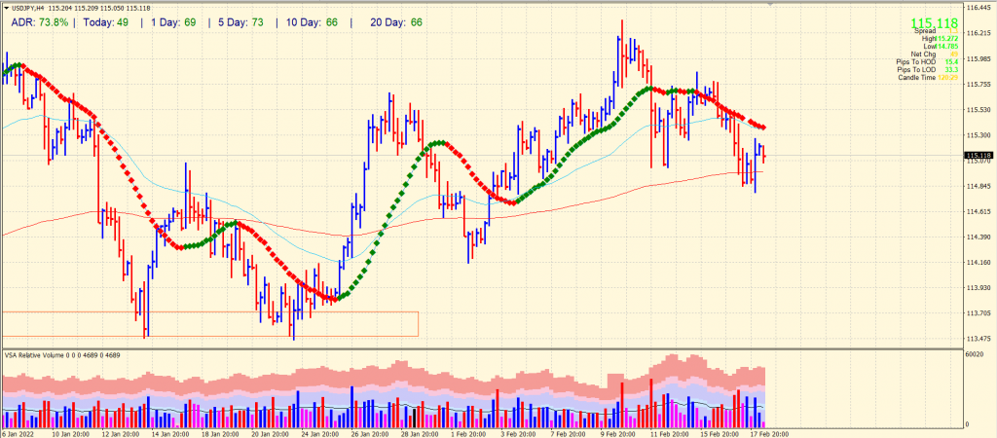Click the 114.615 price scale label
The image size is (997, 438).
[977, 211]
